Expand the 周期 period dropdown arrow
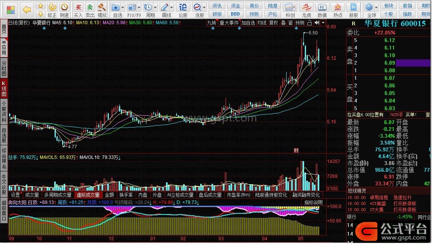 155,7
